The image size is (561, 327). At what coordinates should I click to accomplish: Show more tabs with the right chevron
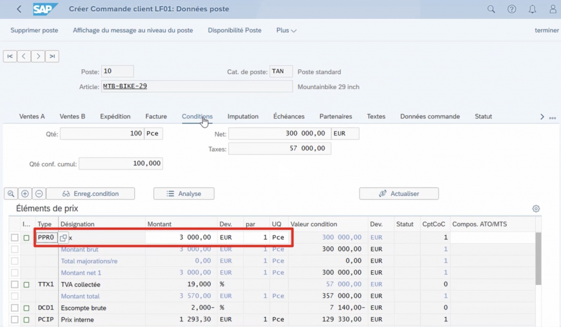click(542, 117)
